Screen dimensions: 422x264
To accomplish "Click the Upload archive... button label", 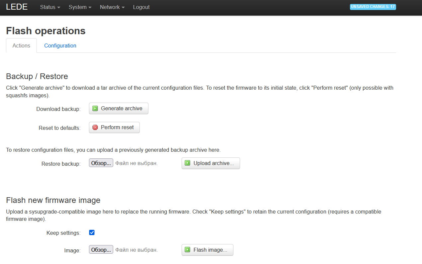I will 213,163.
